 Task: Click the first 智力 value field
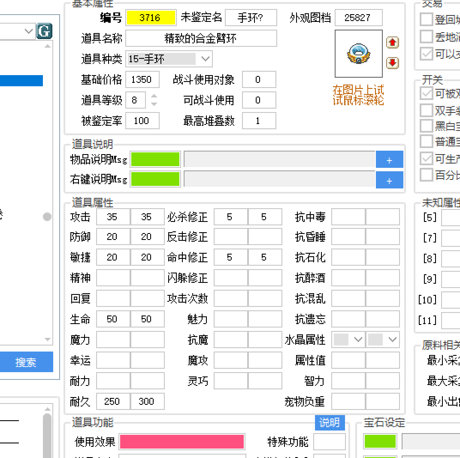(348, 381)
